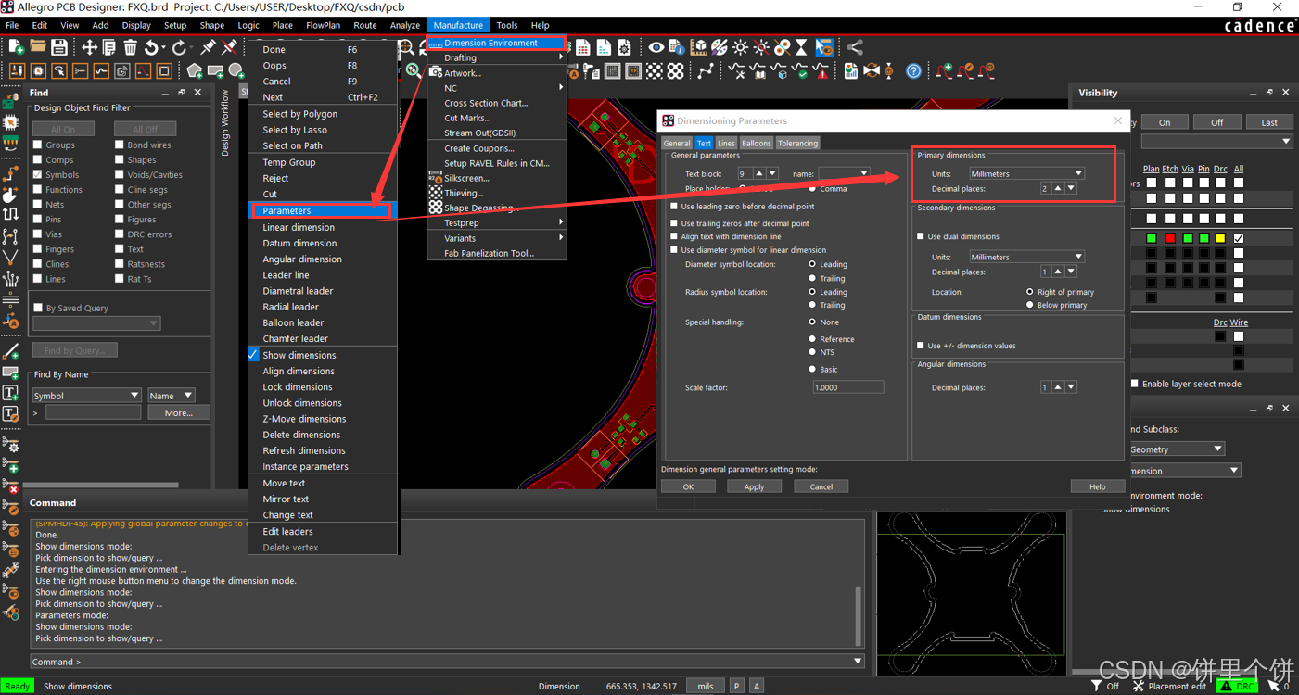Image resolution: width=1299 pixels, height=695 pixels.
Task: Click the Off button in Visibility panel
Action: coord(1216,122)
